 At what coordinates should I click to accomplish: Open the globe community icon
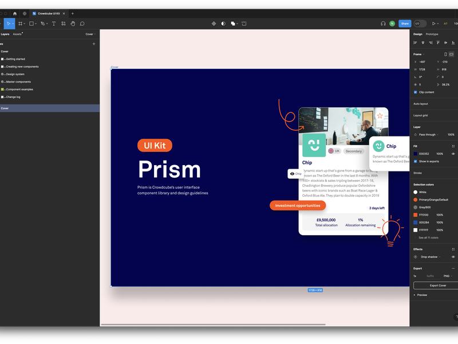[x=25, y=13]
